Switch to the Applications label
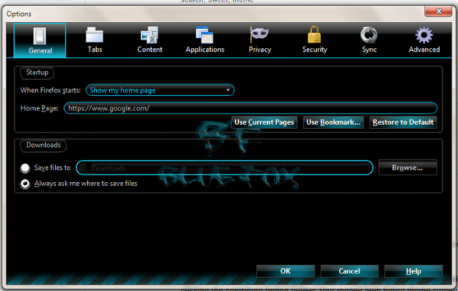Screen dimensions: 458x291 pyautogui.click(x=205, y=50)
